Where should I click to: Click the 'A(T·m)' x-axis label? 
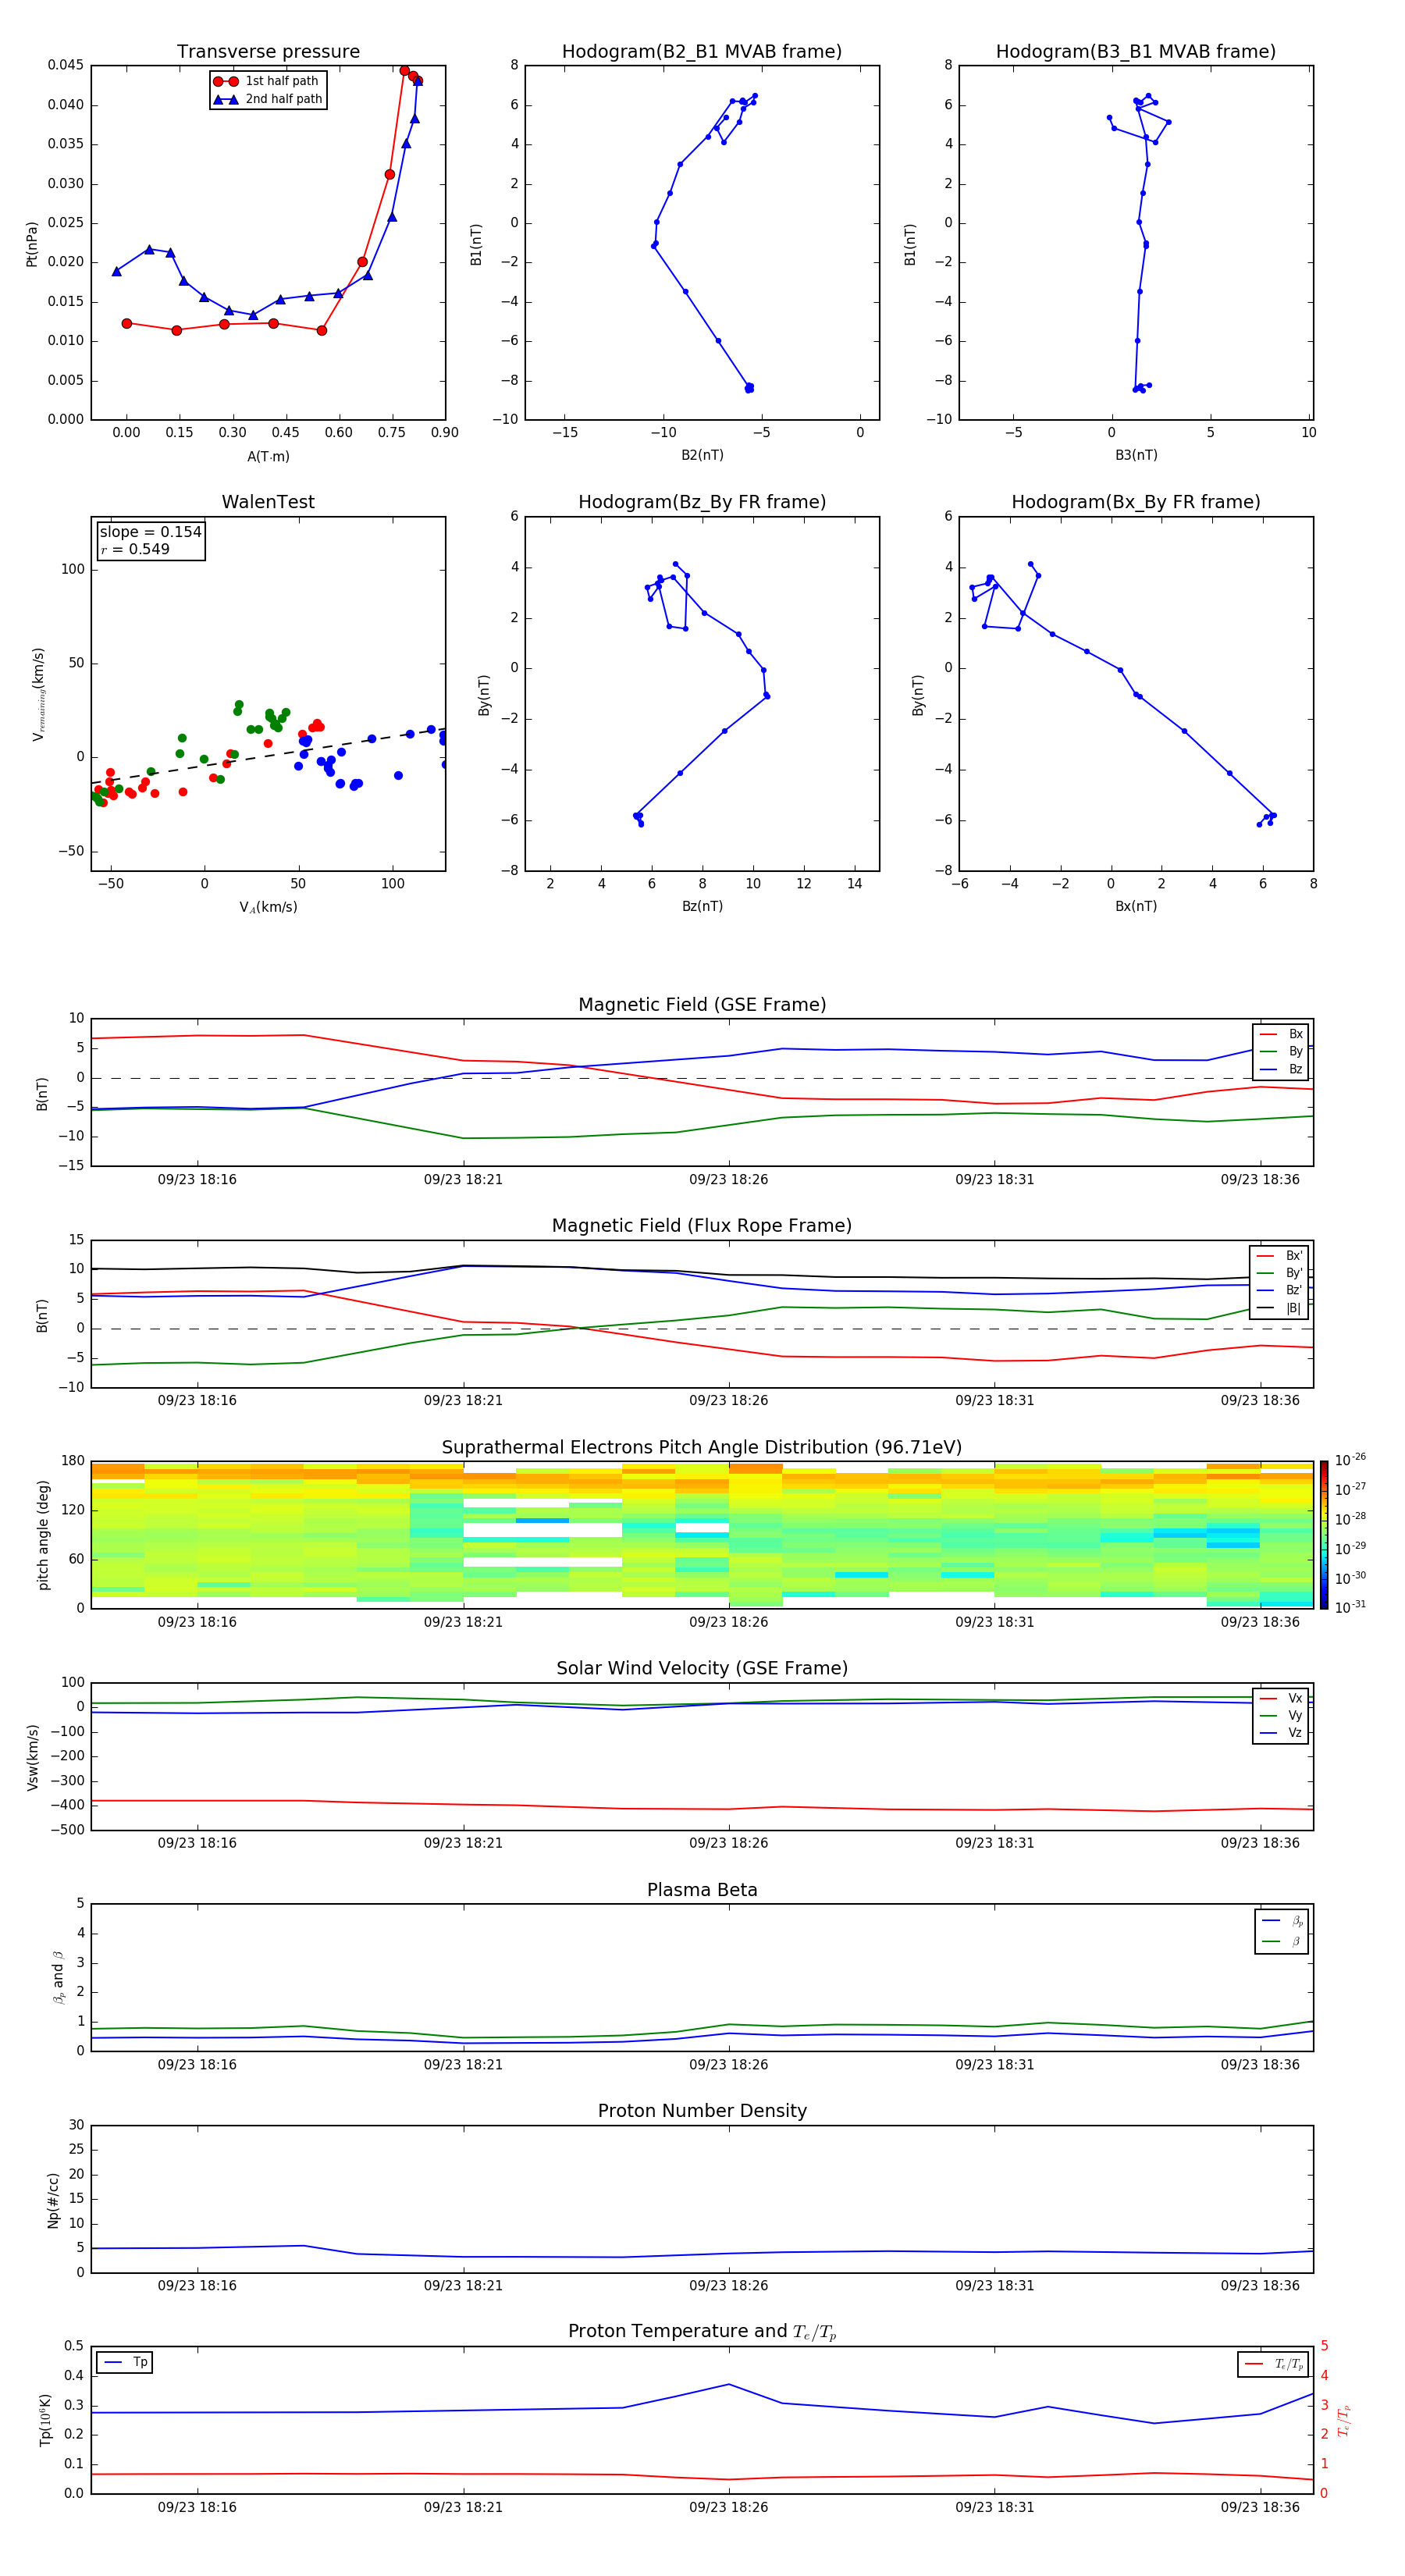click(268, 456)
